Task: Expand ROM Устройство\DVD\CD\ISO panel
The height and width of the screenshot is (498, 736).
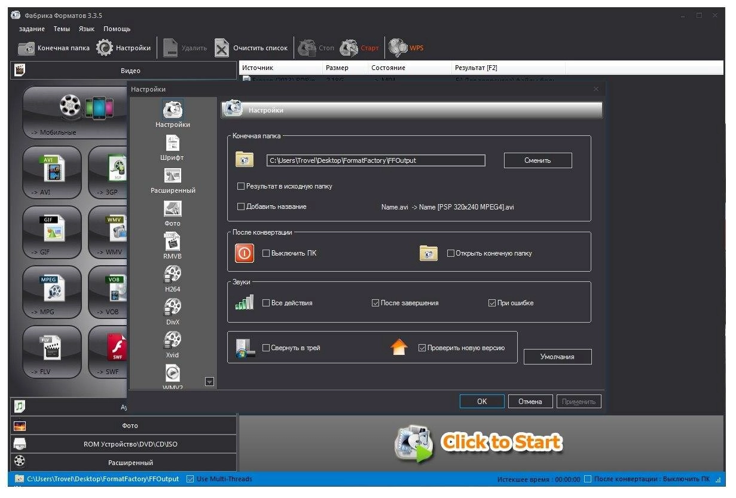Action: [x=124, y=444]
